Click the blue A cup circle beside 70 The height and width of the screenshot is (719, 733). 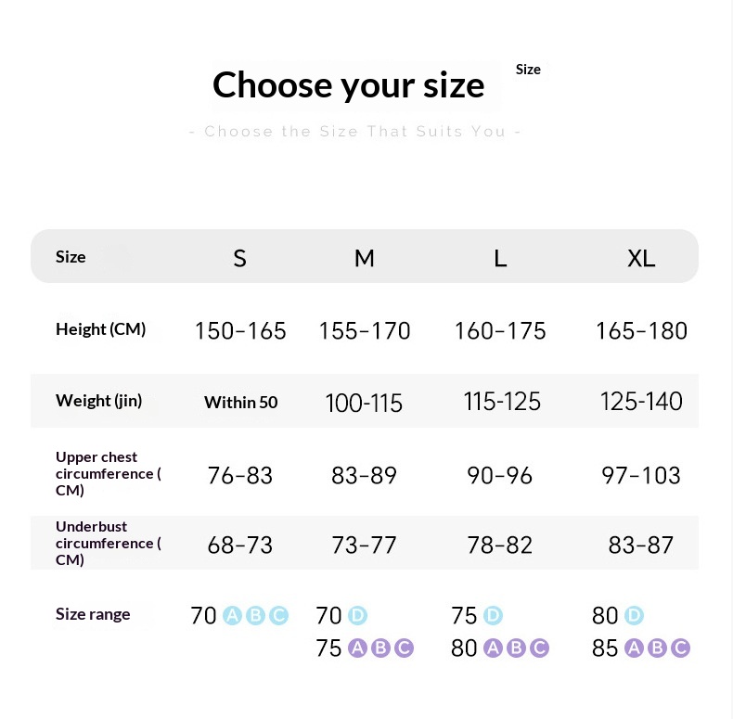coord(232,615)
